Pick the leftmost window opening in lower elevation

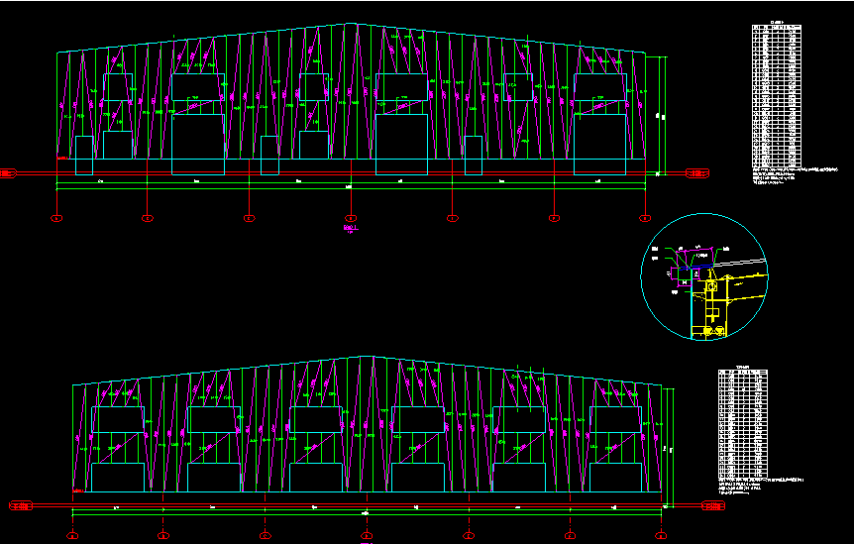(x=117, y=419)
